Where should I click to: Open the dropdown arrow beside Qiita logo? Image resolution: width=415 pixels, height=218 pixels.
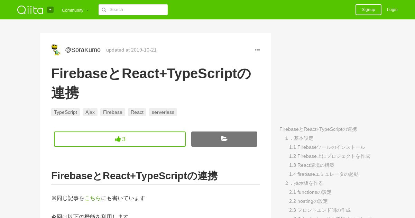coord(50,10)
